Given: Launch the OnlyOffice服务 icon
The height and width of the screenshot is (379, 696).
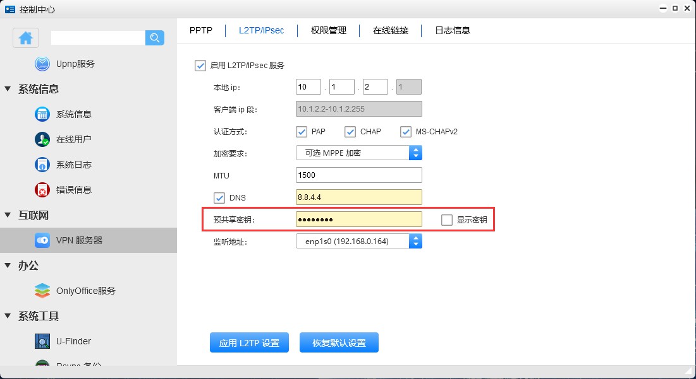Looking at the screenshot, I should (x=42, y=291).
